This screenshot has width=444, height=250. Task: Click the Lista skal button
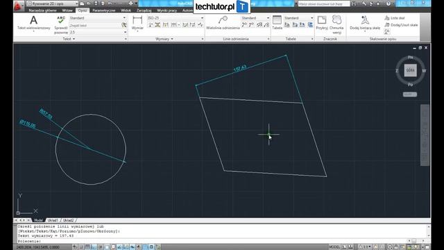click(x=395, y=18)
